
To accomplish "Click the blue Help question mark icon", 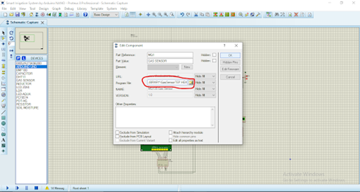I will pos(85,15).
